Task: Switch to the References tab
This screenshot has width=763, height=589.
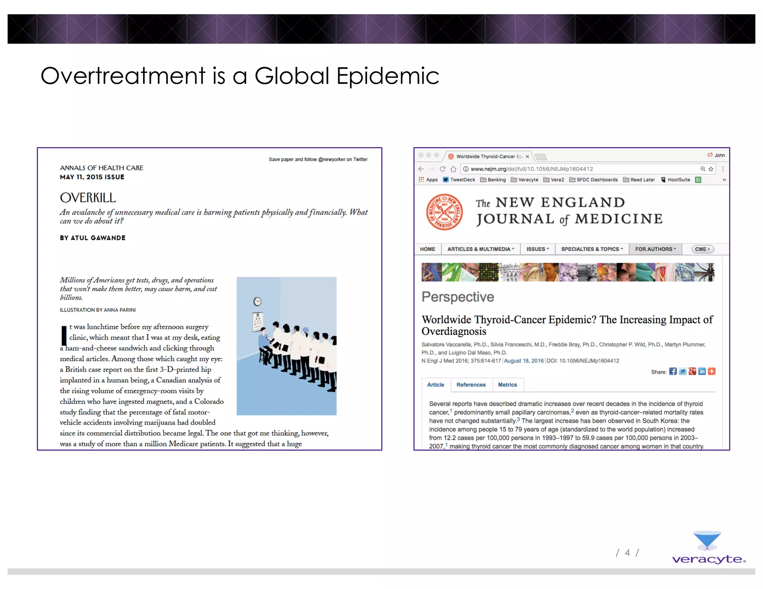Action: point(471,385)
